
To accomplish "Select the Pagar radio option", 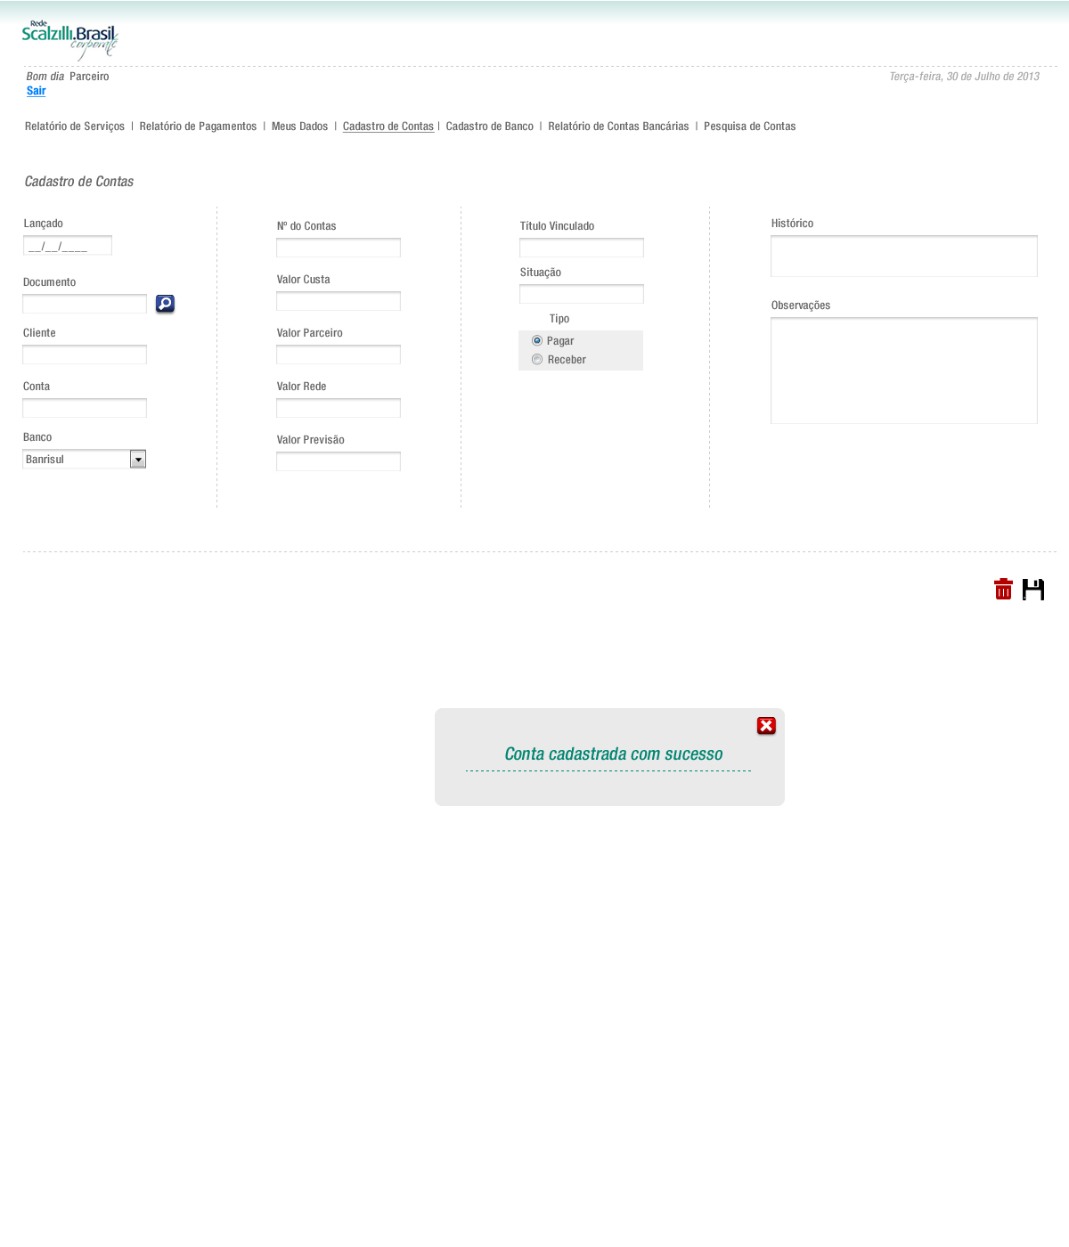I will (537, 341).
